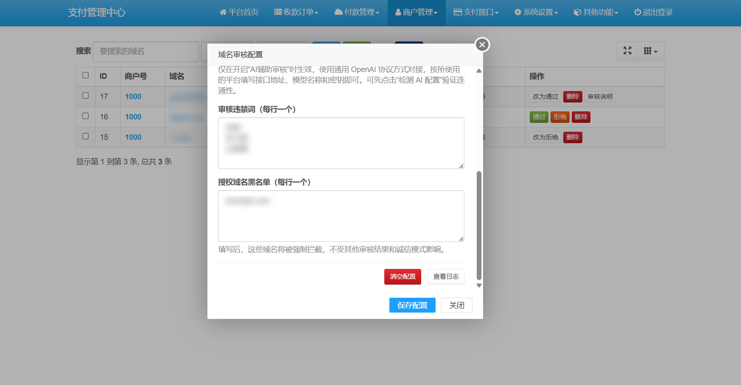Open the 支付接口 menu
Screen dimensions: 741x385
(476, 12)
